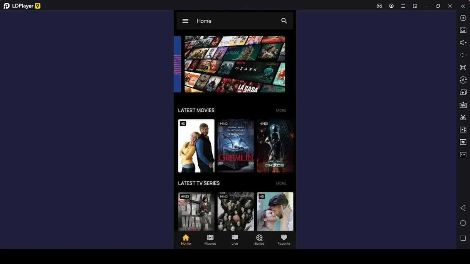Open LDPlayer settings hexagon icon
470x264 pixels.
[463, 18]
